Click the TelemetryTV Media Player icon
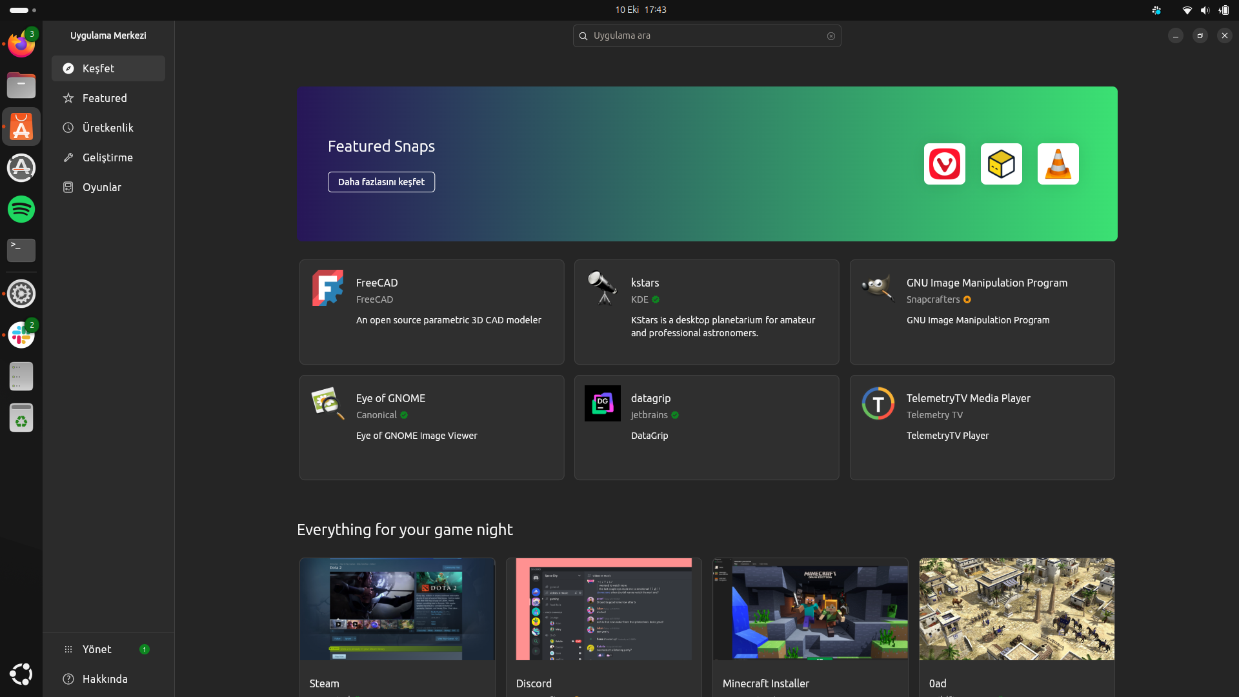This screenshot has width=1239, height=697. tap(878, 403)
